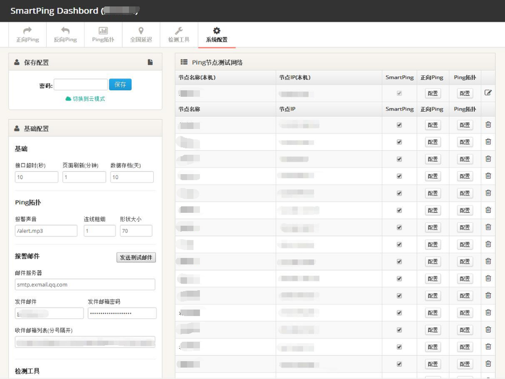Click the 节点名称(本机) column header
Image resolution: width=505 pixels, height=379 pixels.
197,77
